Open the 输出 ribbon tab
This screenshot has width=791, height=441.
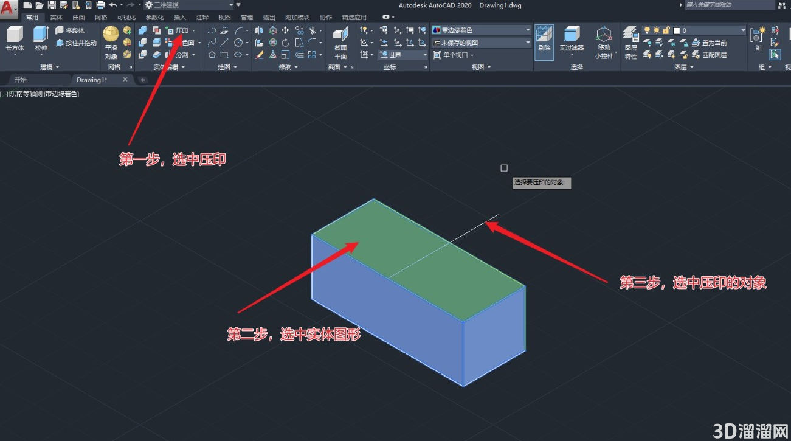coord(269,18)
